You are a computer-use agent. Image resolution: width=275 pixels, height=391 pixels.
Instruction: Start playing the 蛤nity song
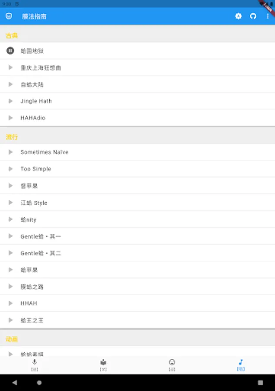tap(10, 219)
